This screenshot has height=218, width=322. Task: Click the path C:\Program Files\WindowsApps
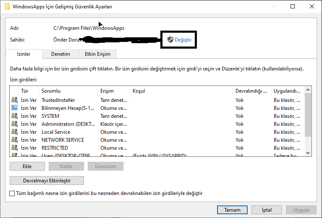pos(89,28)
